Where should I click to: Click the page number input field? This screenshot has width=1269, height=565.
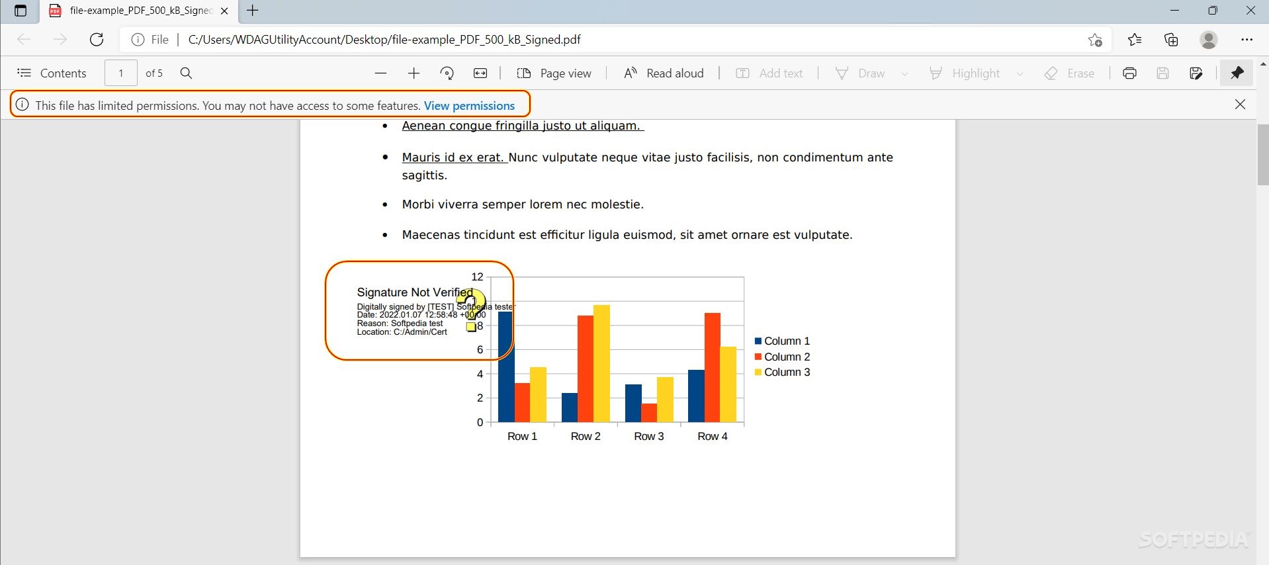[121, 73]
